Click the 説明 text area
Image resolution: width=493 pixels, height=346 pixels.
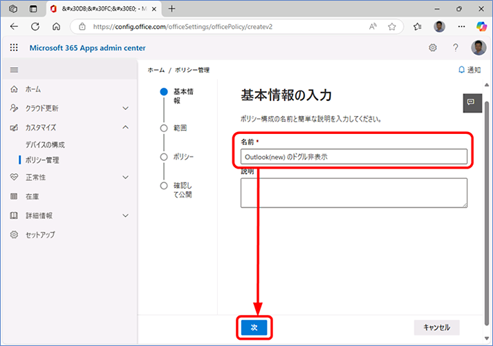pyautogui.click(x=354, y=193)
